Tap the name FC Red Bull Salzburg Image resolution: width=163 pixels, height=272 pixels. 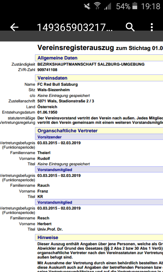(57, 84)
